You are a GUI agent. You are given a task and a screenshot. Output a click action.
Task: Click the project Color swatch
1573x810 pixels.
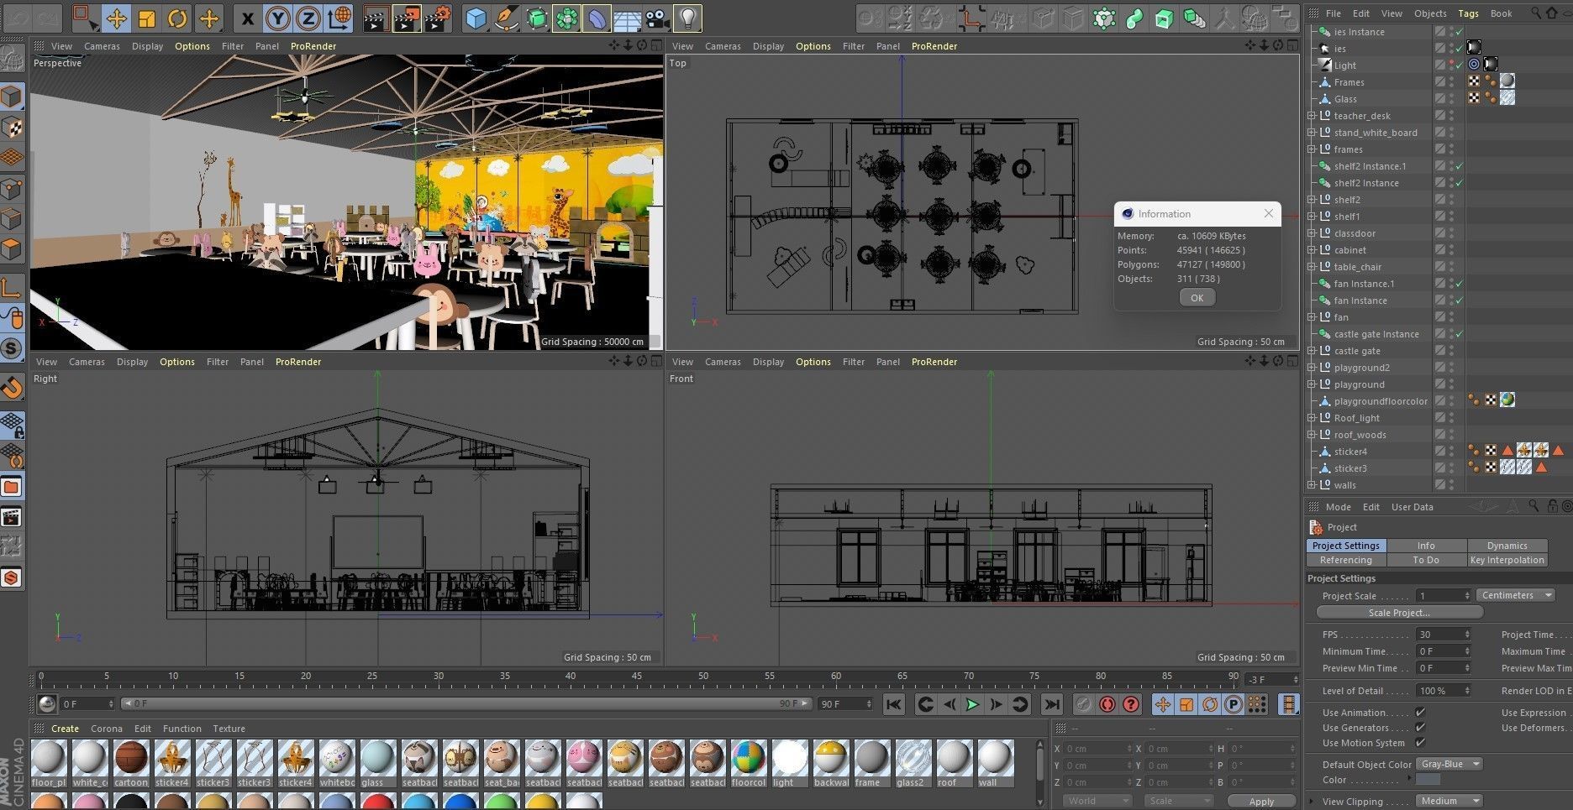pyautogui.click(x=1428, y=780)
